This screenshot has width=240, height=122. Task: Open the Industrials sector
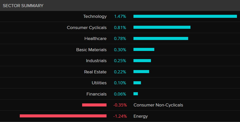coord(96,61)
